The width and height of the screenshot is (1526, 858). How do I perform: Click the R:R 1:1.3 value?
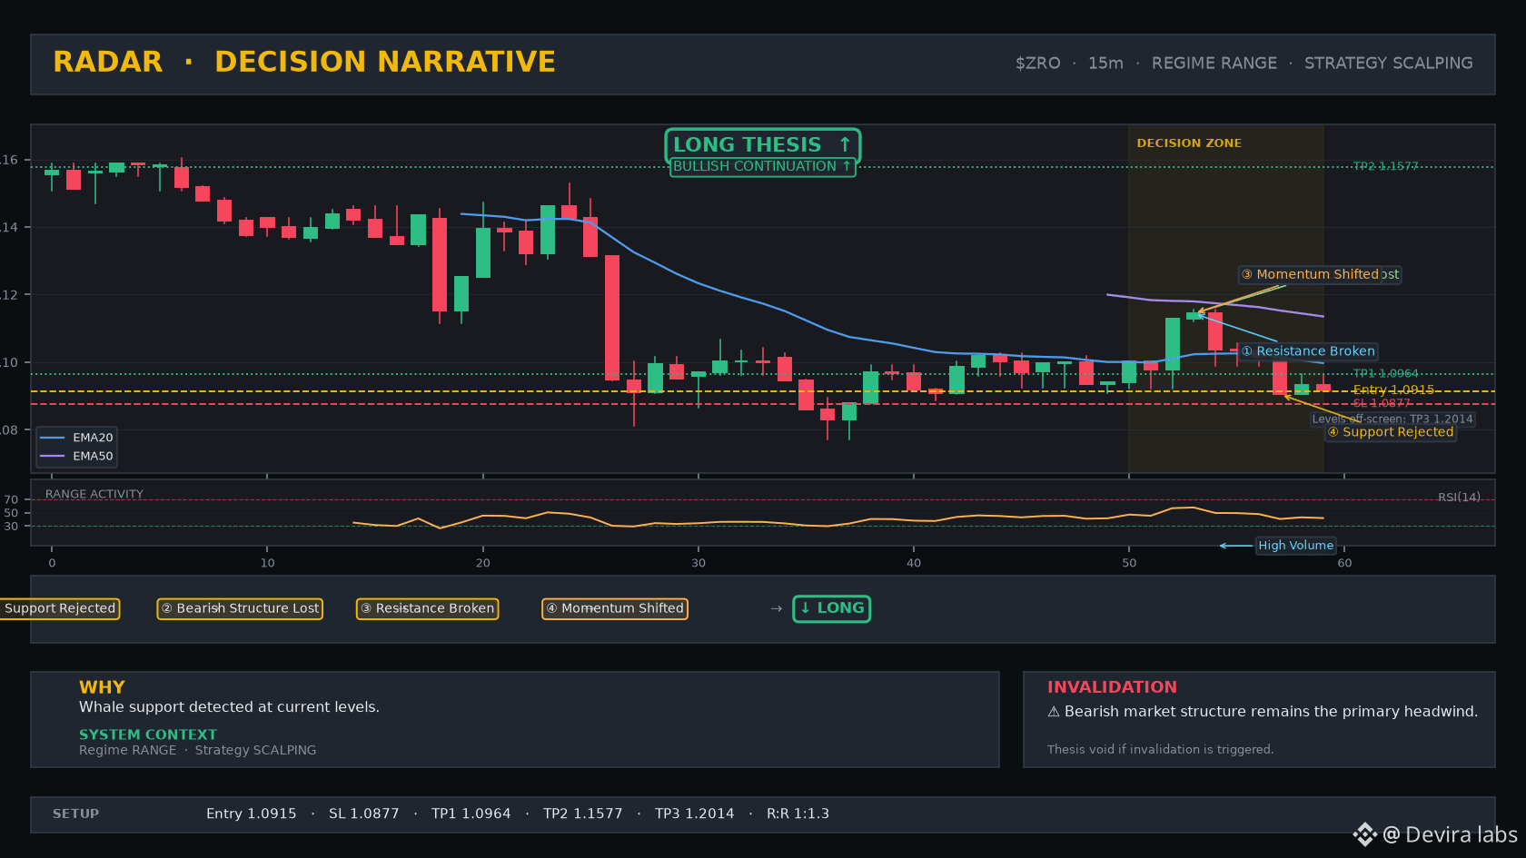pos(798,814)
